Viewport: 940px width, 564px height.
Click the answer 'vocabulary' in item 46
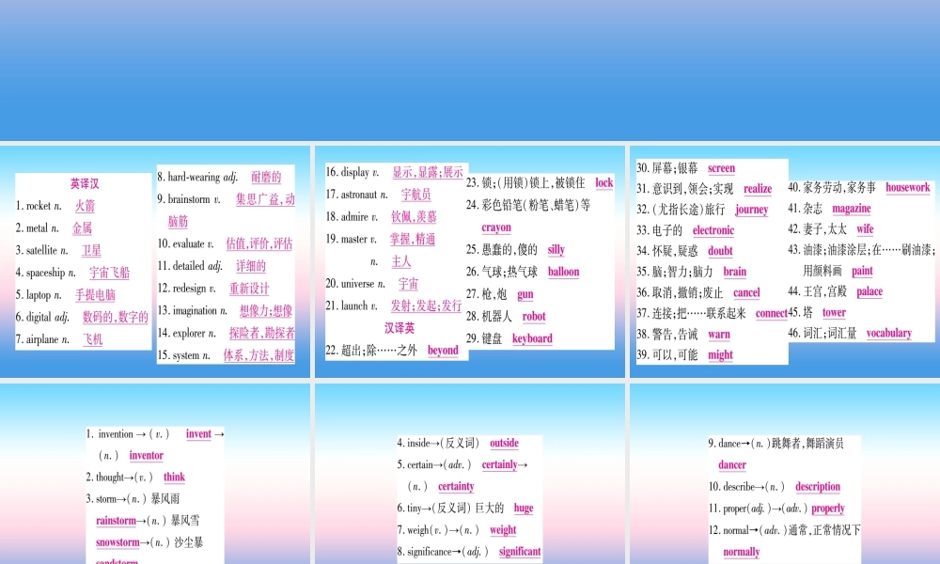click(889, 334)
